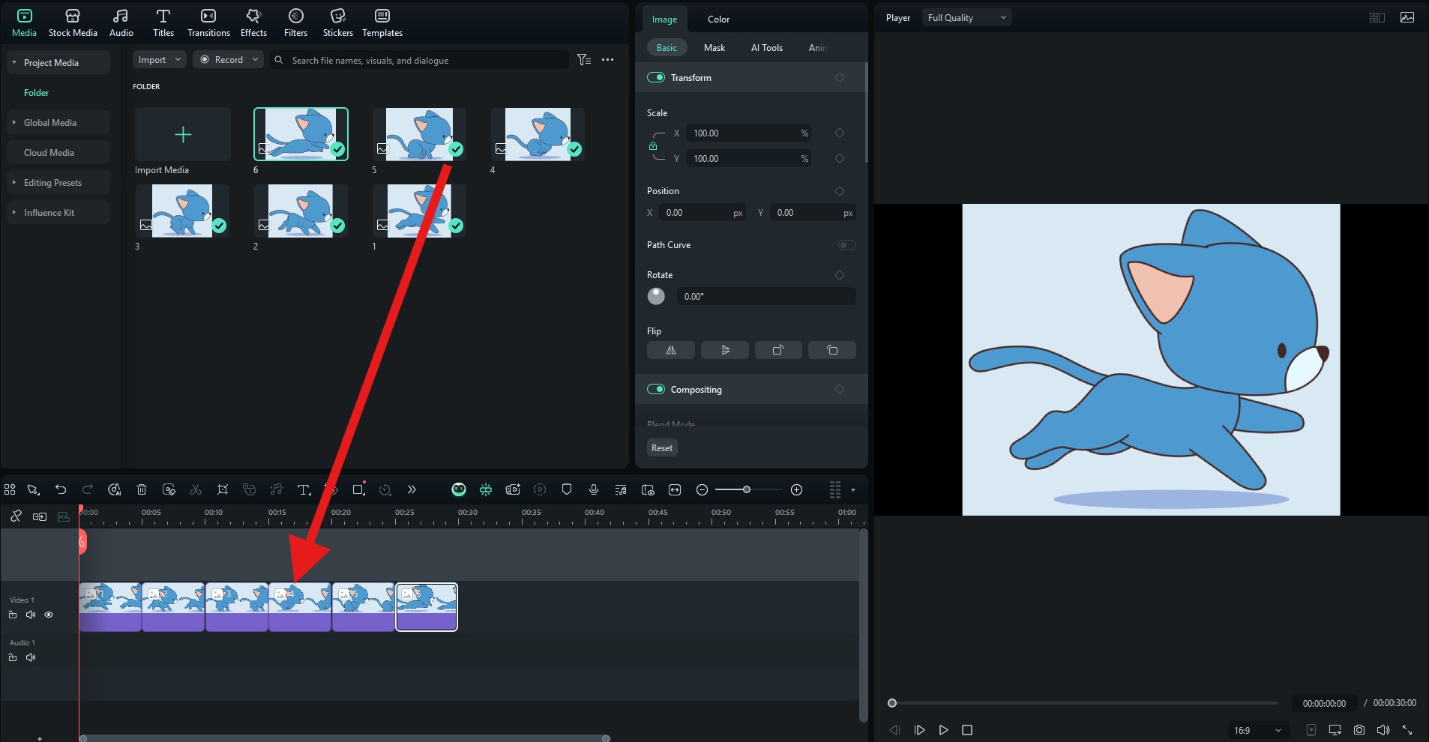Click the player play button
The width and height of the screenshot is (1429, 742).
[943, 730]
